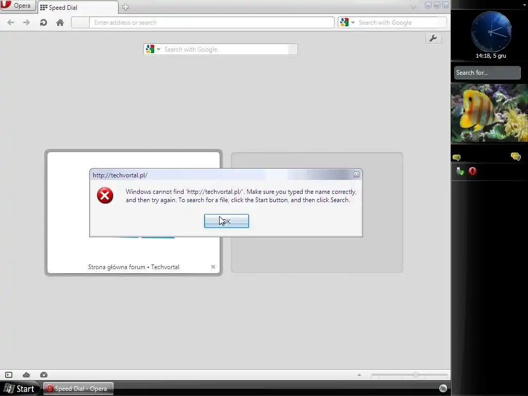The image size is (528, 396).
Task: Remove the Techvortal speed dial entry
Action: (213, 267)
